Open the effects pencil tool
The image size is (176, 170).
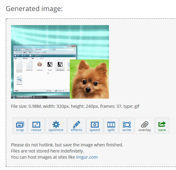click(77, 126)
